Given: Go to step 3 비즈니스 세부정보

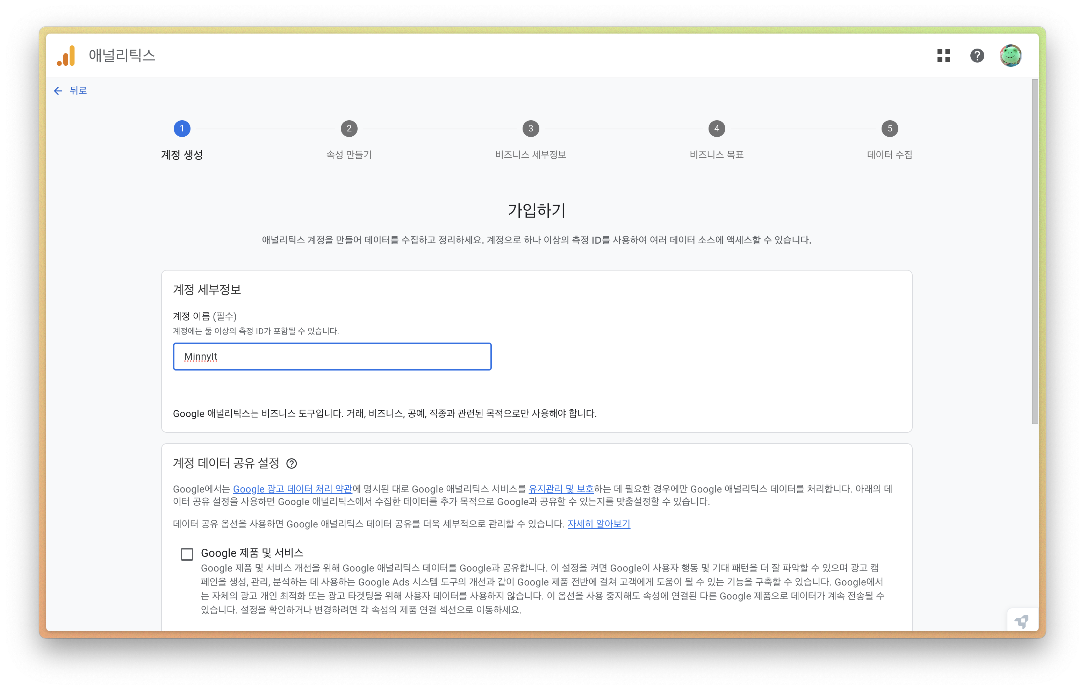Looking at the screenshot, I should [x=530, y=128].
